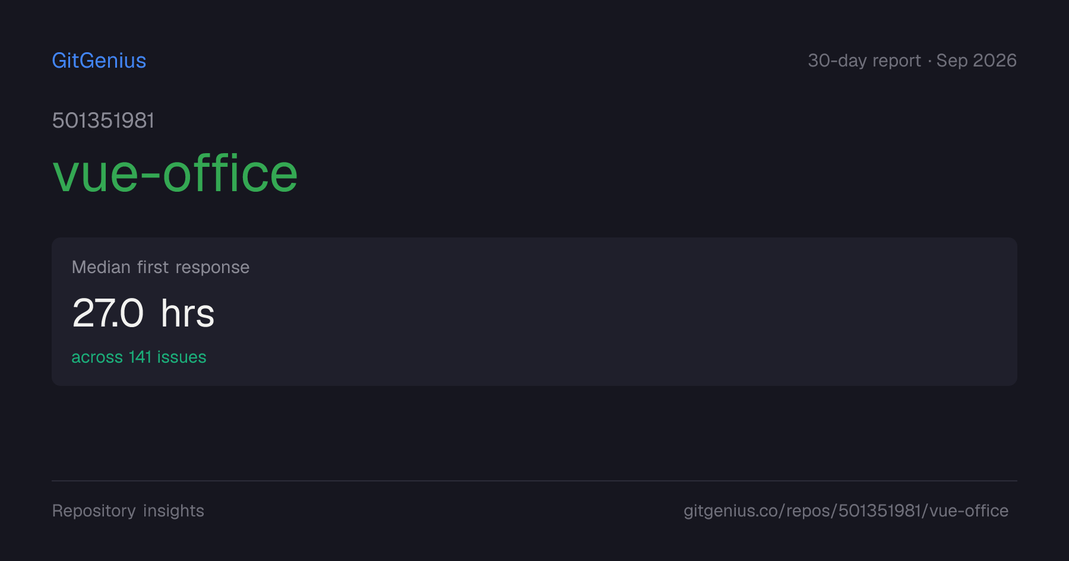This screenshot has width=1069, height=561.
Task: Click the horizontal divider above the footer
Action: pos(534,481)
